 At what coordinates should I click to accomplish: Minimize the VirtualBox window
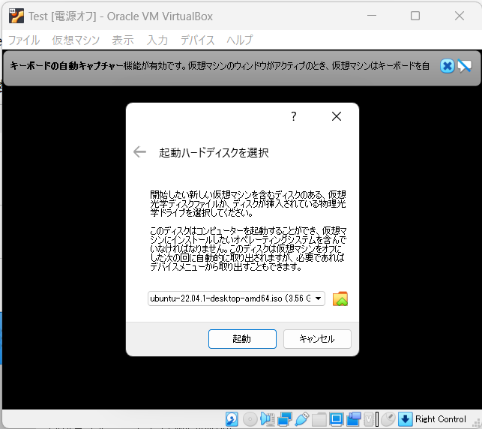pyautogui.click(x=372, y=16)
